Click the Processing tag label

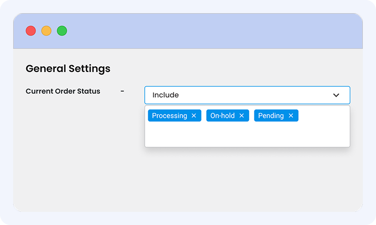pyautogui.click(x=169, y=116)
